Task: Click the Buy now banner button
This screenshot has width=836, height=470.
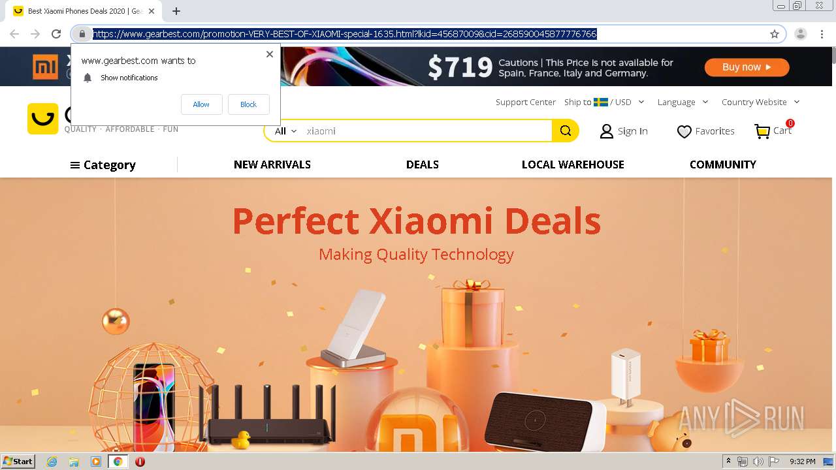Action: click(x=747, y=67)
